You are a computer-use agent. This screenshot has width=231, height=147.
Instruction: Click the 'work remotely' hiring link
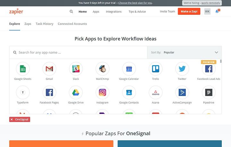211,3
